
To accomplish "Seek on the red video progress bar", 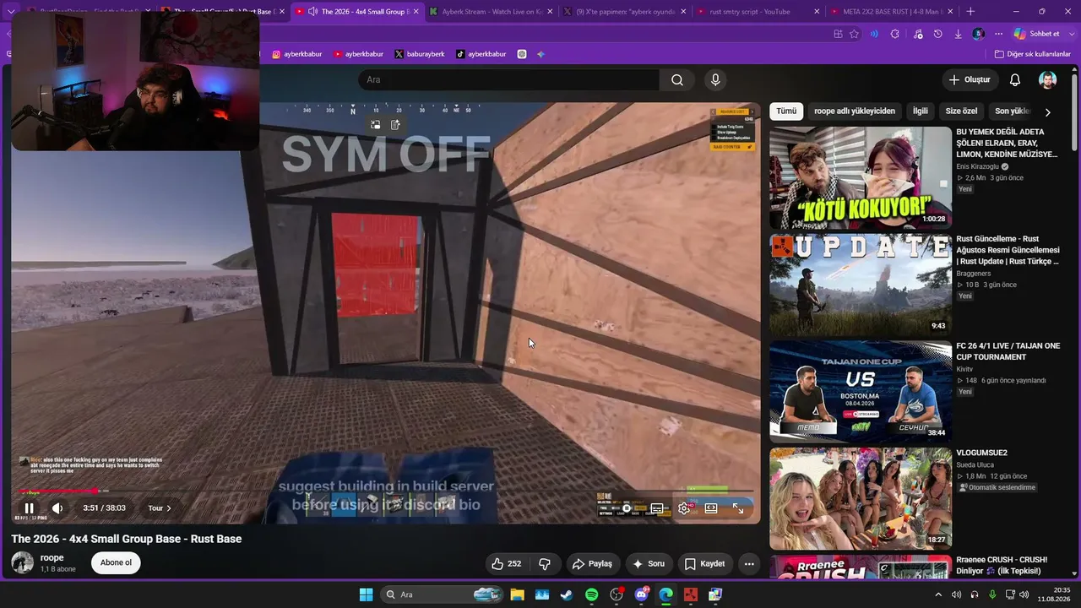I will click(x=387, y=491).
